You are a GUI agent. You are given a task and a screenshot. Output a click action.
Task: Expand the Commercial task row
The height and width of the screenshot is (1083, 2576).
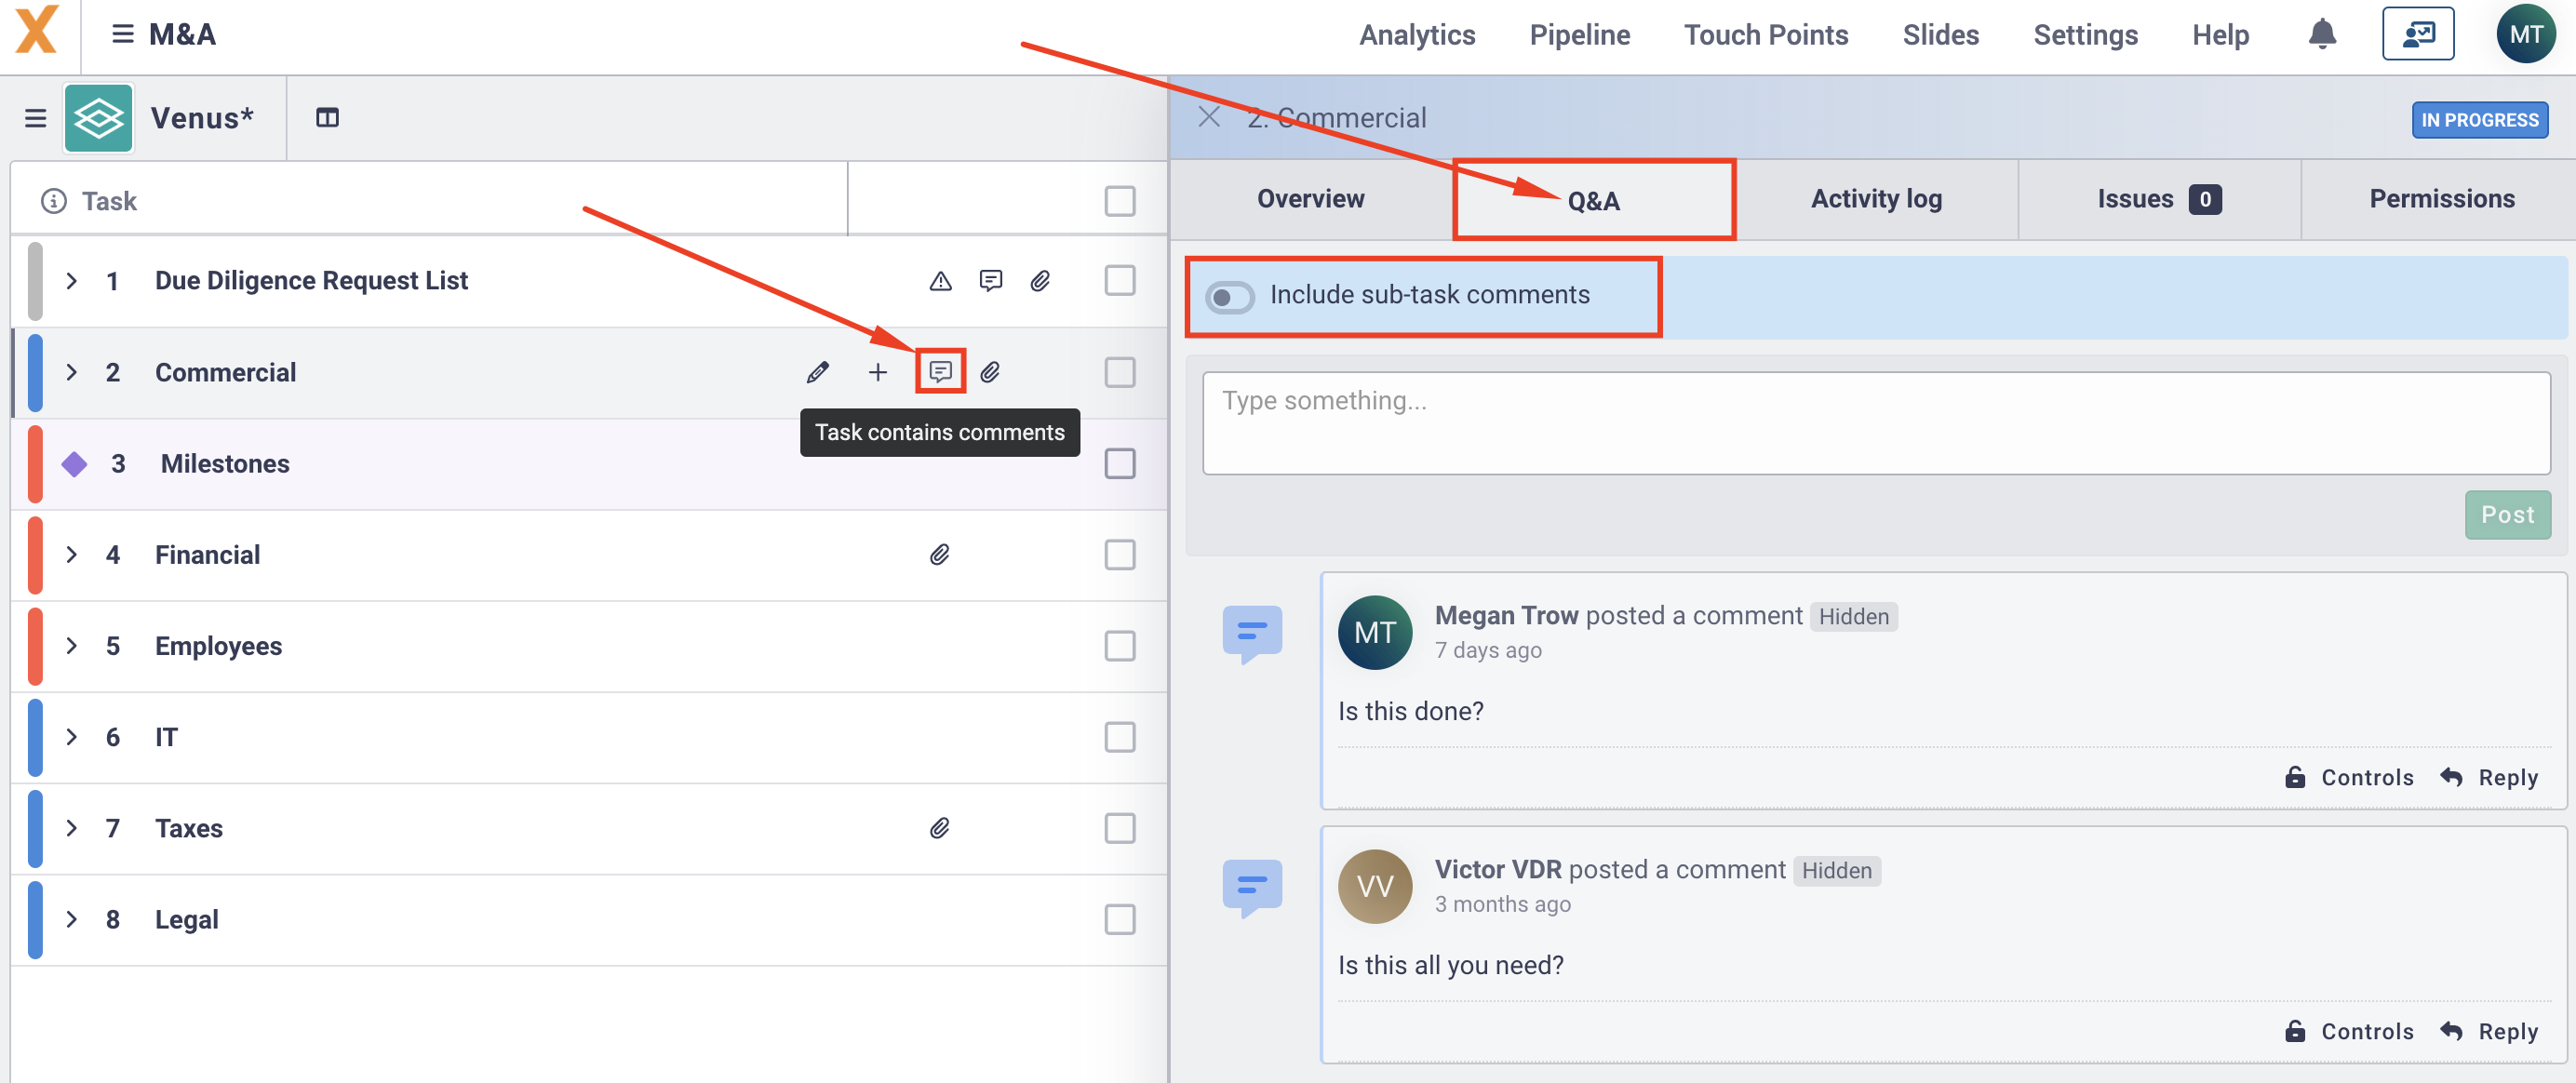pos(71,372)
